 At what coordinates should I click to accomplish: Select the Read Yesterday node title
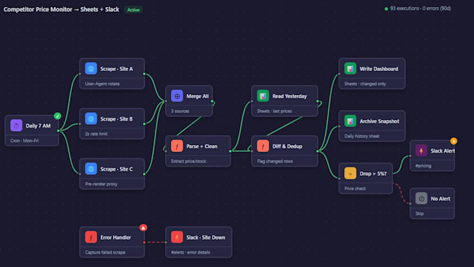pos(289,96)
